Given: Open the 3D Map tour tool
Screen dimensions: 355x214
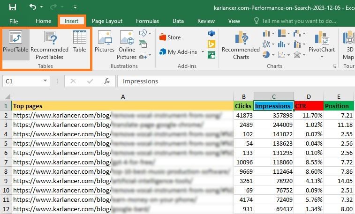Looking at the screenshot, I should pos(348,45).
